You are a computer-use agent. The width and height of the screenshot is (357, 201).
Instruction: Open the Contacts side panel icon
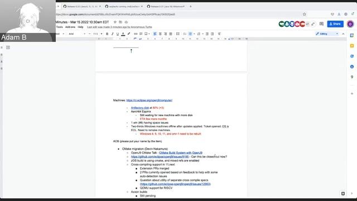(352, 66)
